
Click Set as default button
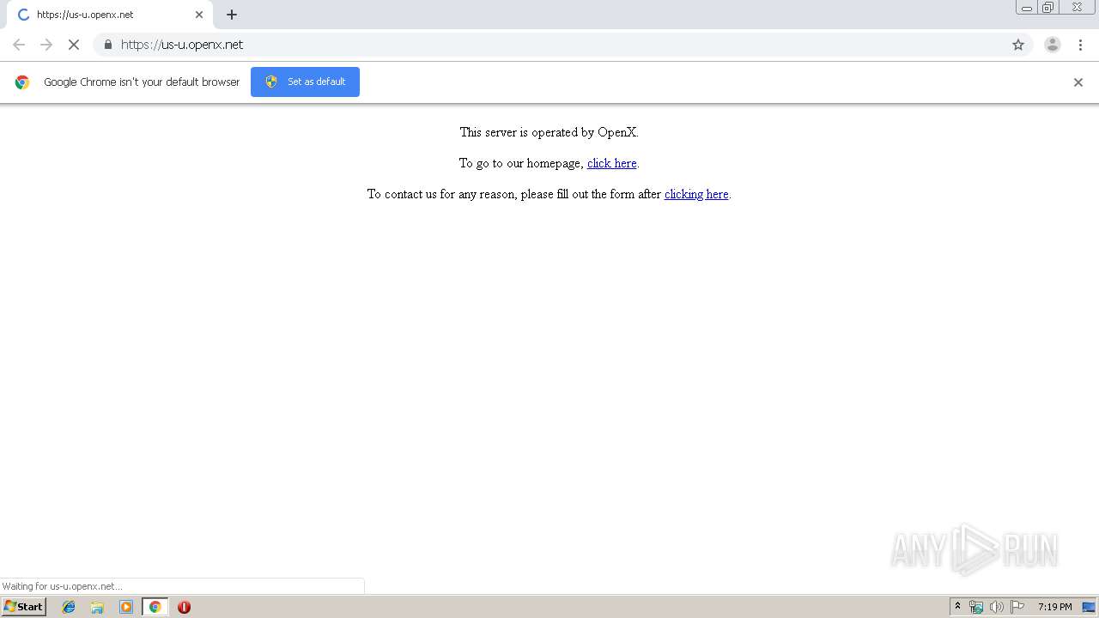(x=305, y=82)
